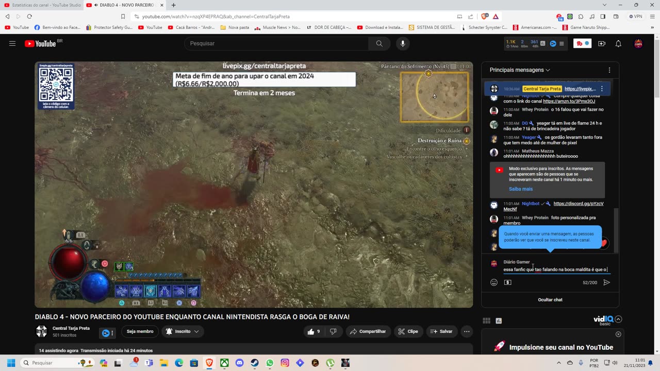Bookmark this page with the bookmark icon
Image resolution: width=660 pixels, height=371 pixels.
pos(123,16)
